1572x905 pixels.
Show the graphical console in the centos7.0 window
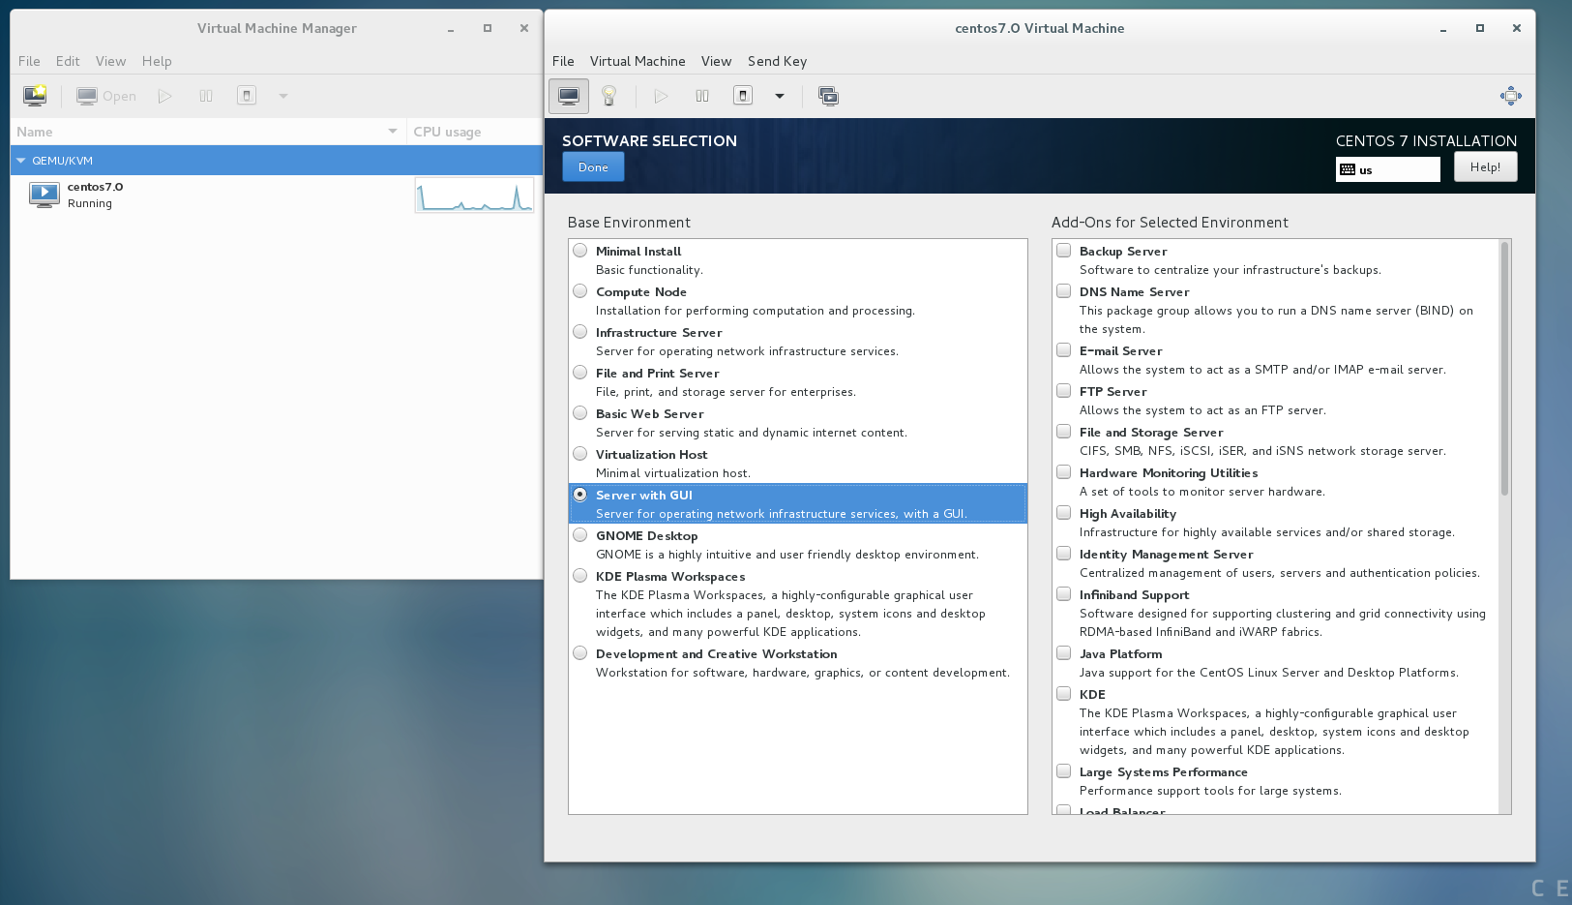569,96
